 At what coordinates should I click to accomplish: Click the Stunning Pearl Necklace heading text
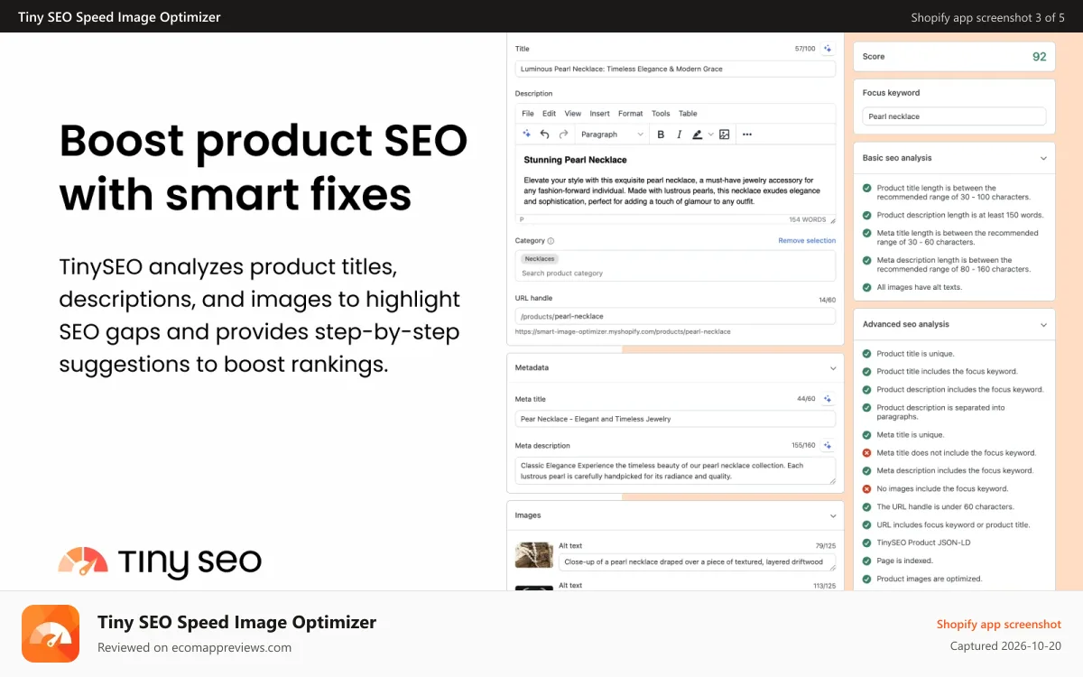[x=575, y=160]
